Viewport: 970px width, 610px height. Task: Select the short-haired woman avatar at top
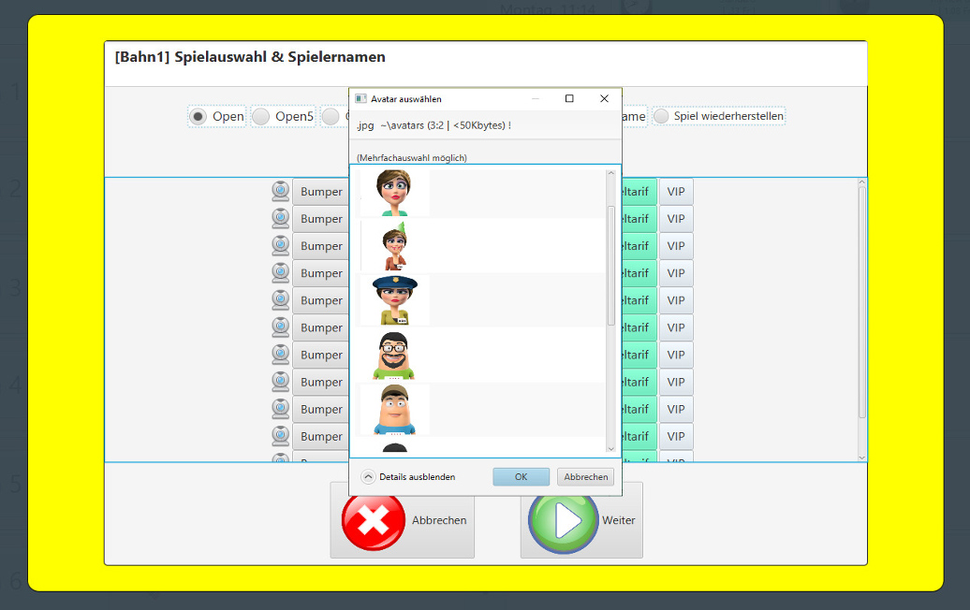pos(394,191)
